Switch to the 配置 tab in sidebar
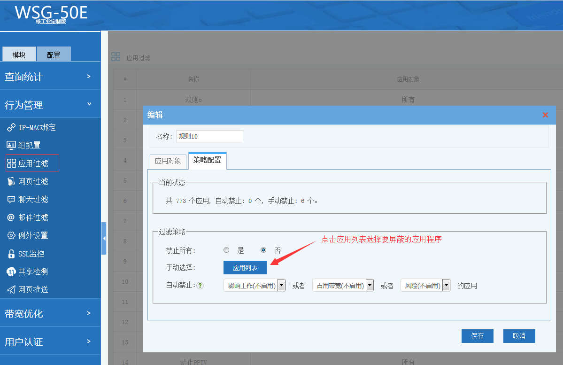Screen dimensions: 563x365 click(x=54, y=54)
